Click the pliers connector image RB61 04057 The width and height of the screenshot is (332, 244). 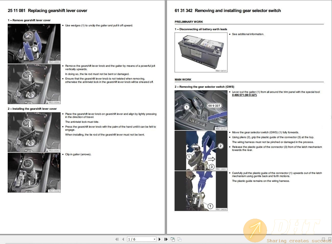coord(201,151)
